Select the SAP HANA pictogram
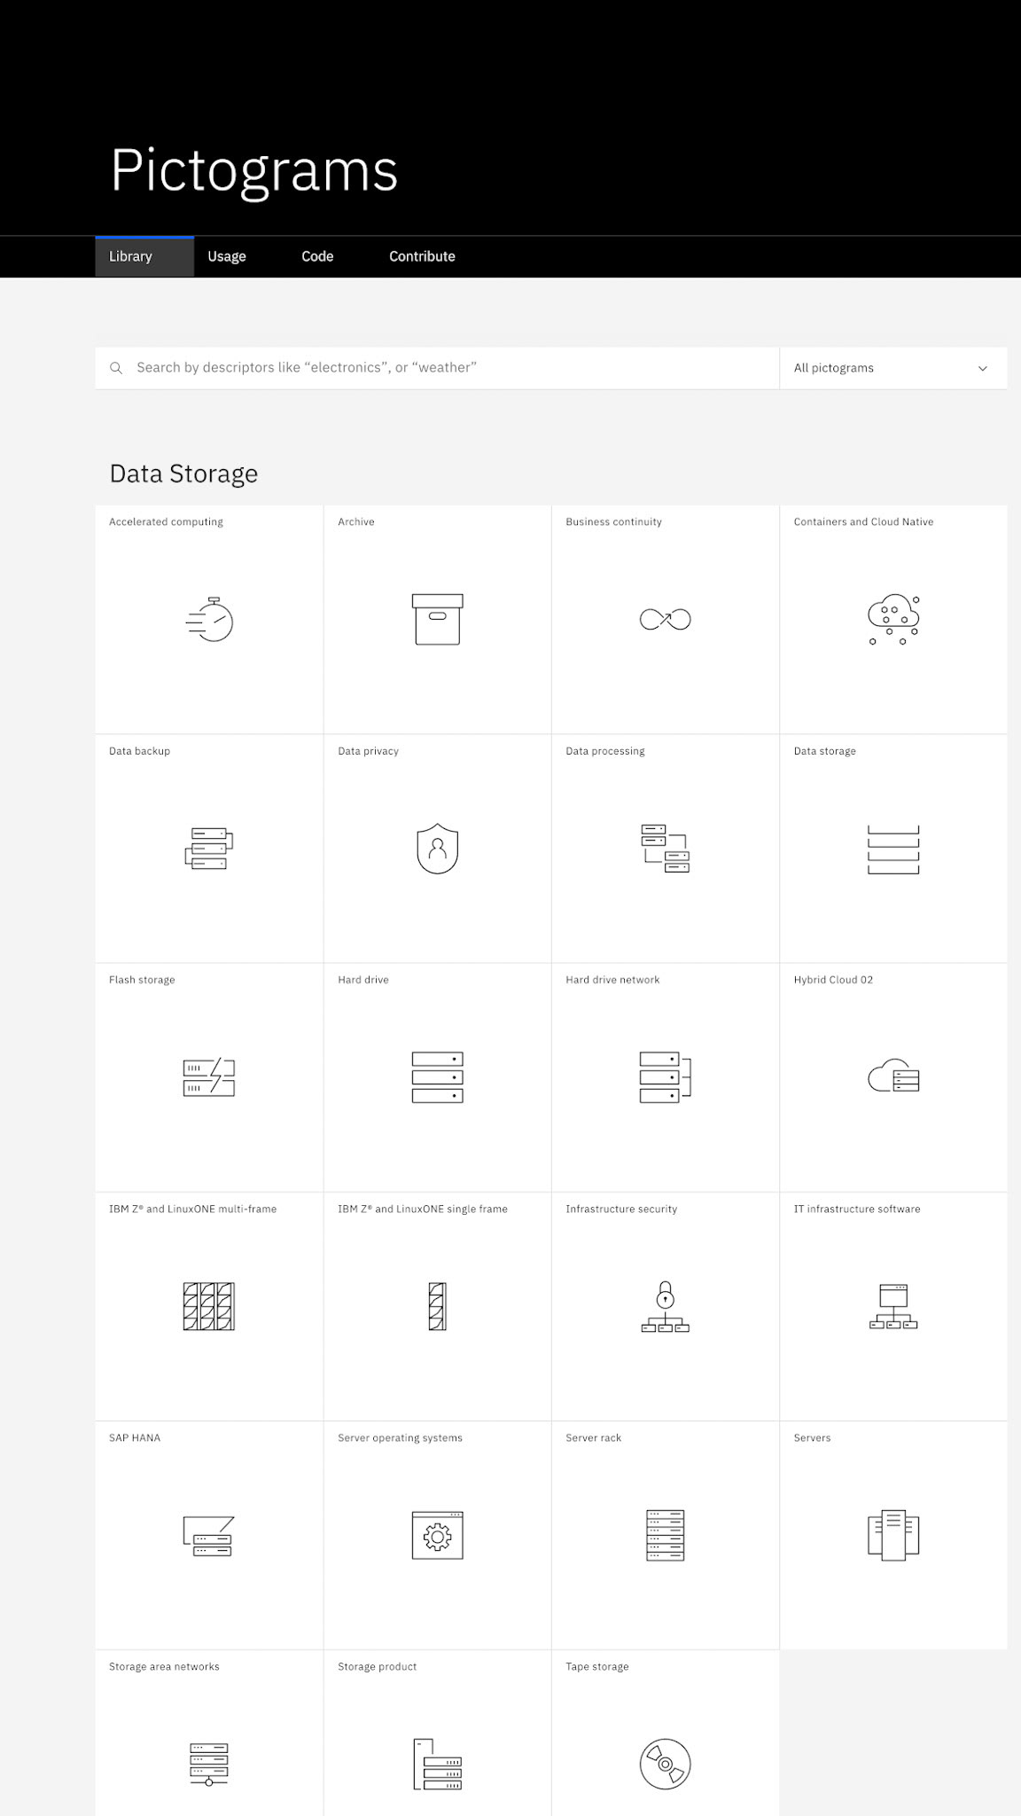1021x1816 pixels. point(209,1535)
